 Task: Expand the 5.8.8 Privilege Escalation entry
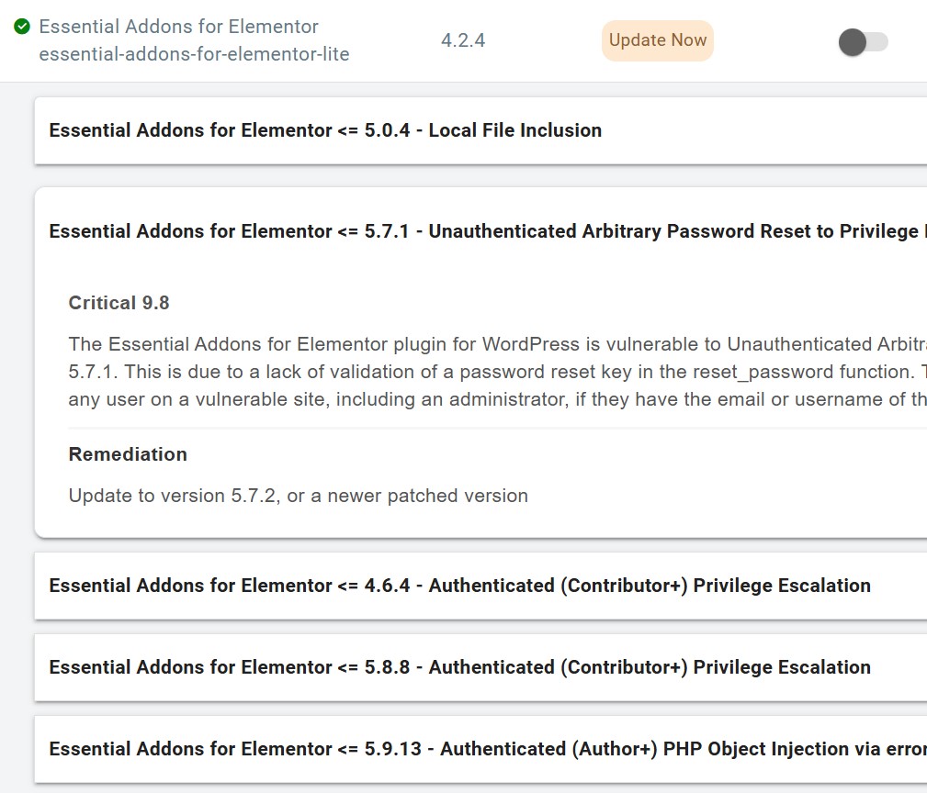click(480, 667)
